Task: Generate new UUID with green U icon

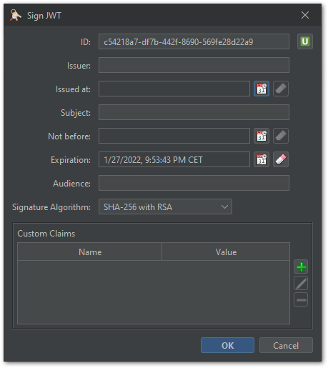Action: 305,41
